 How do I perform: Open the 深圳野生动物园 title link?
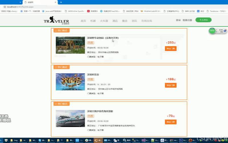(x=103, y=38)
